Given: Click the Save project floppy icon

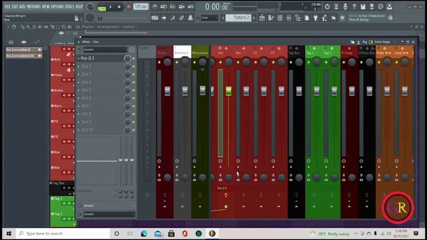Looking at the screenshot, I should [x=363, y=7].
